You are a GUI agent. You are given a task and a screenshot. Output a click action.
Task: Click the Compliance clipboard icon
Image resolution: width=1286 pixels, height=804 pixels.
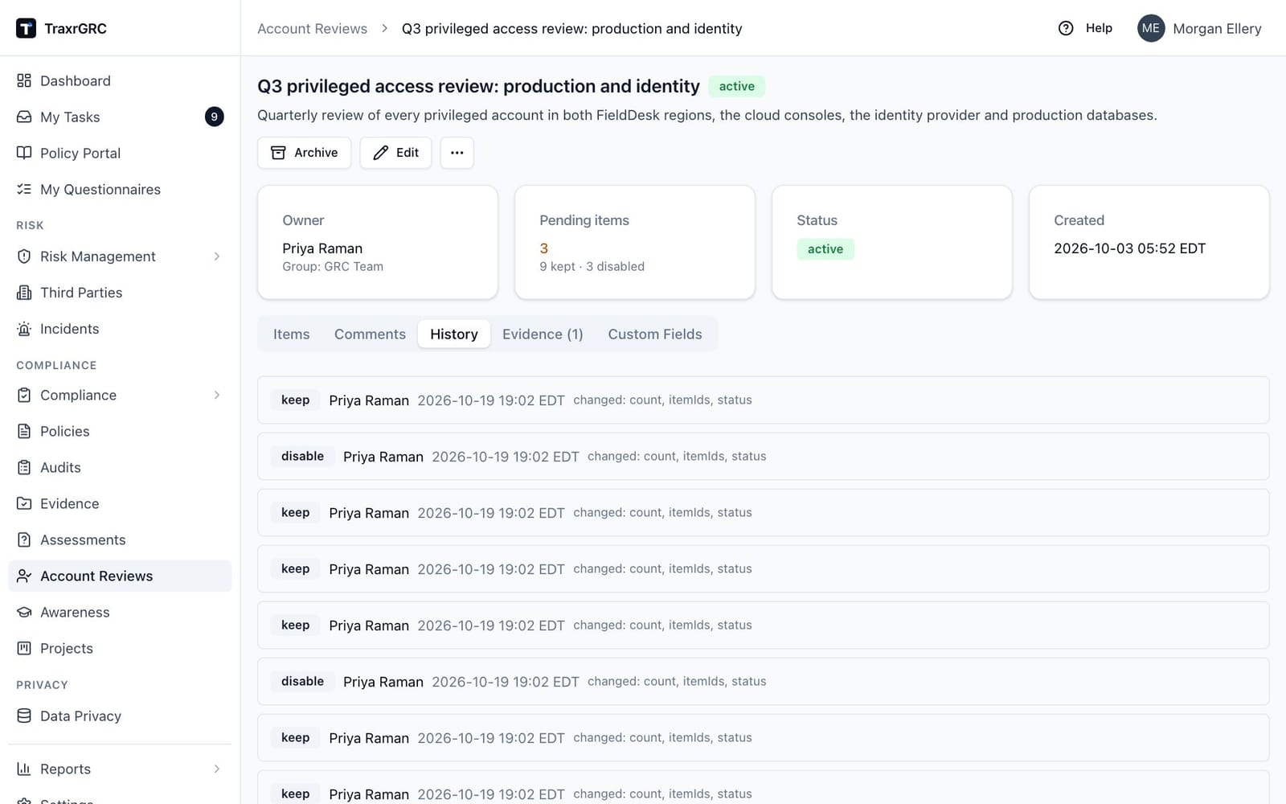[x=24, y=395]
